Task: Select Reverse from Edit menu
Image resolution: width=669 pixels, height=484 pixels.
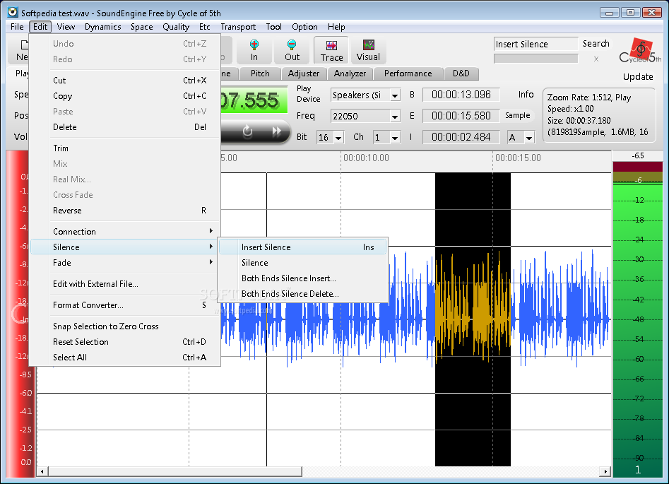Action: tap(126, 211)
